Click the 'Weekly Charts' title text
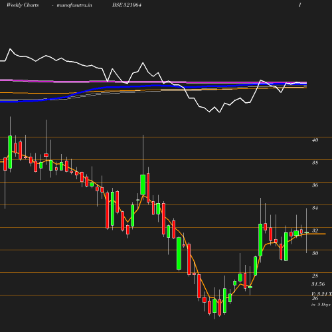 [23, 5]
